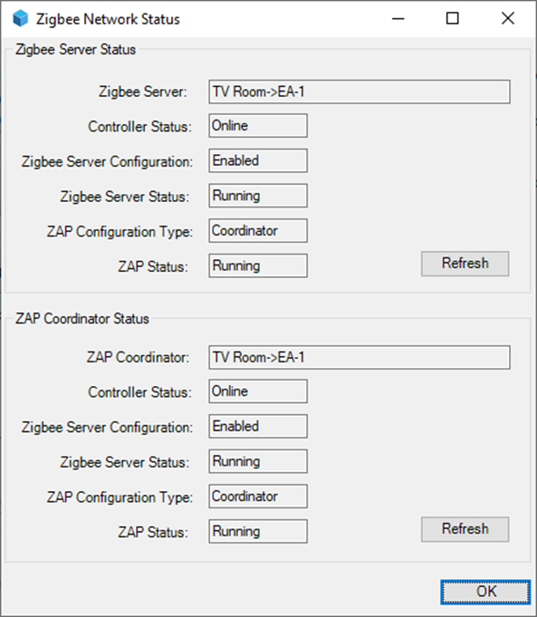Minimize the Zigbee Network Status window
The image size is (537, 617).
[x=398, y=18]
